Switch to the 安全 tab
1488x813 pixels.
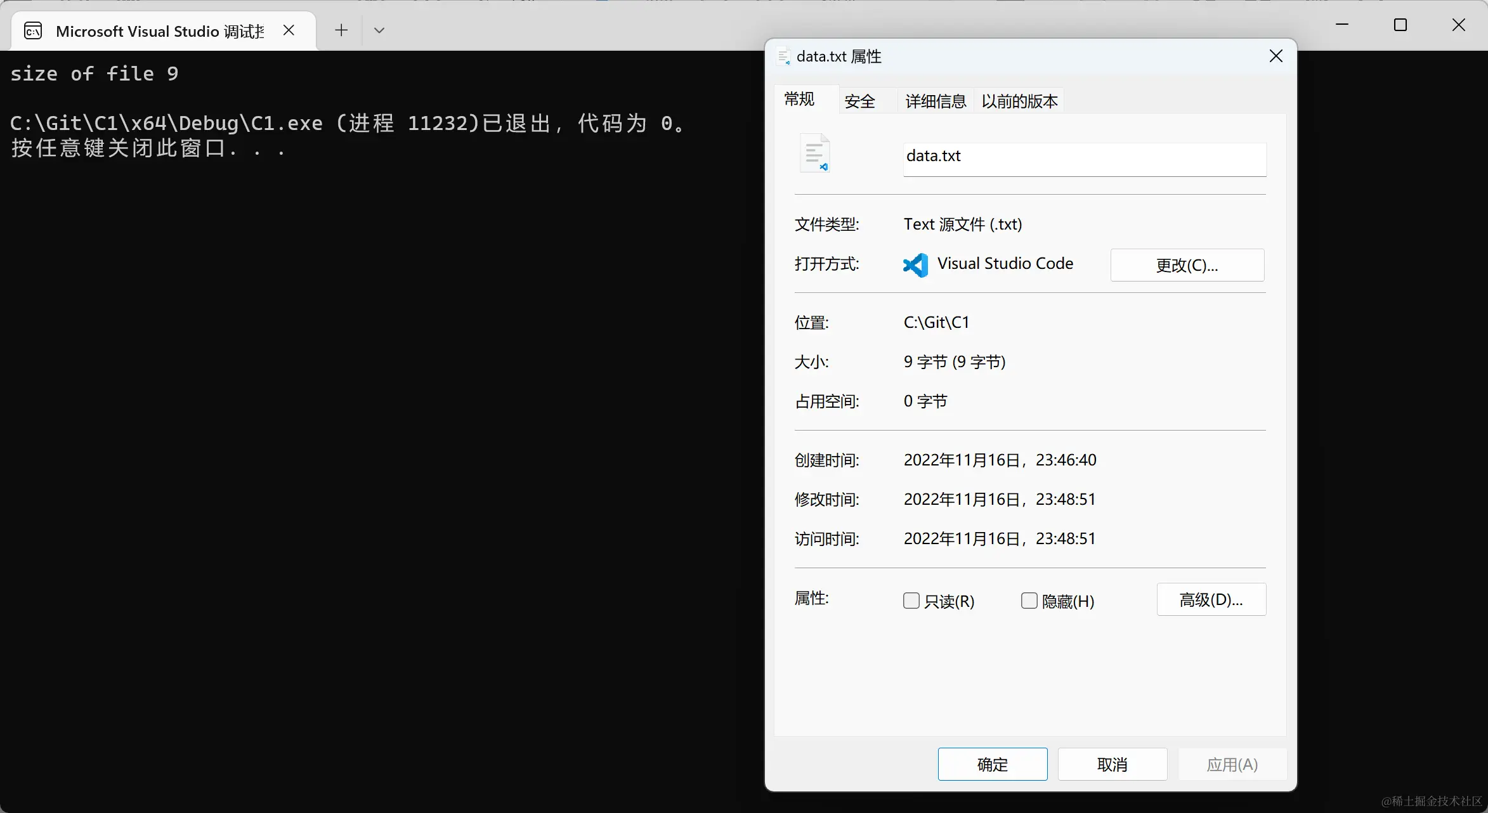pos(859,101)
